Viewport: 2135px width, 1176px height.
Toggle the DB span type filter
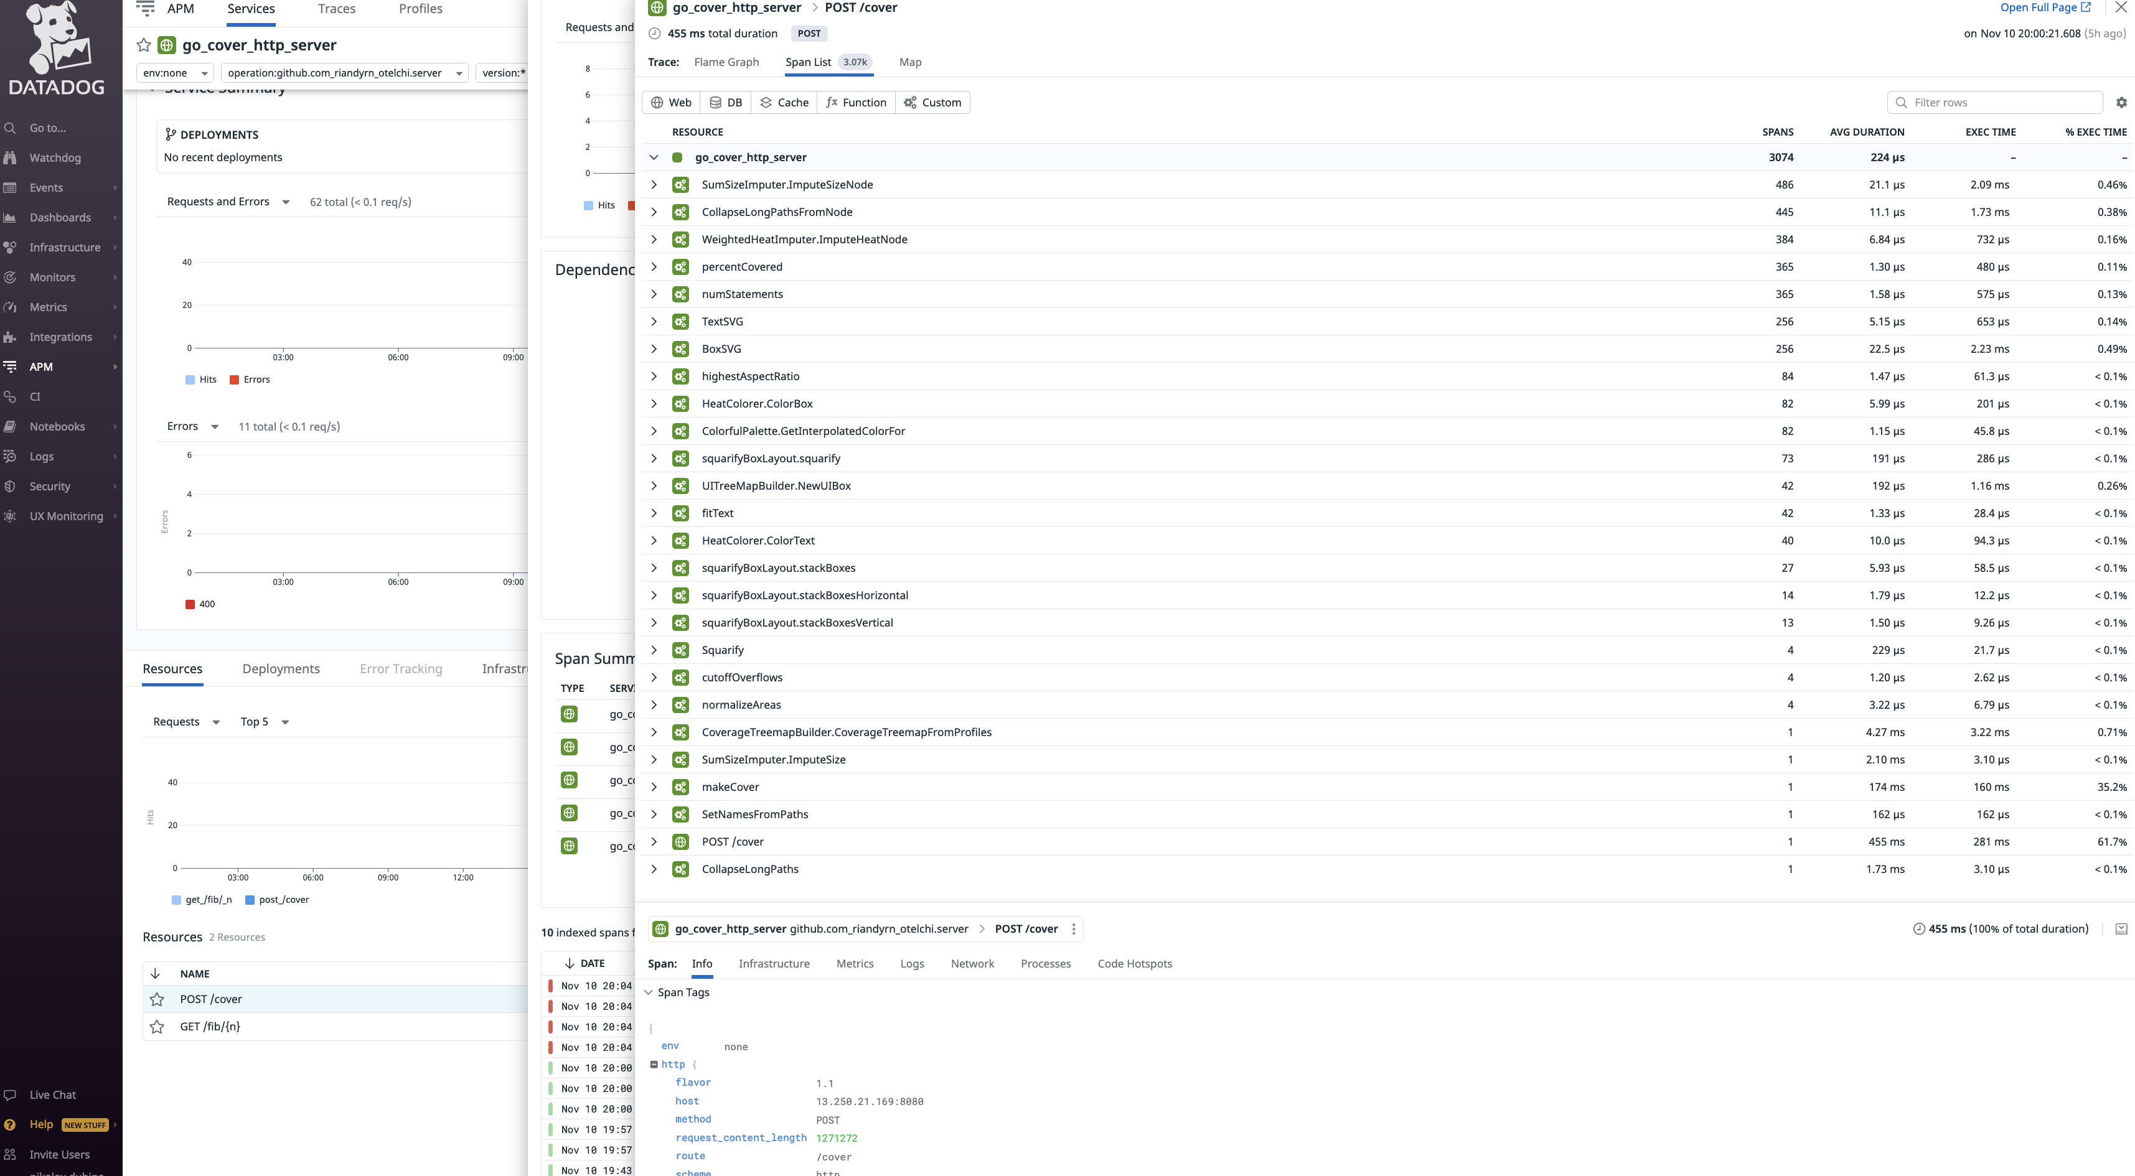coord(725,103)
